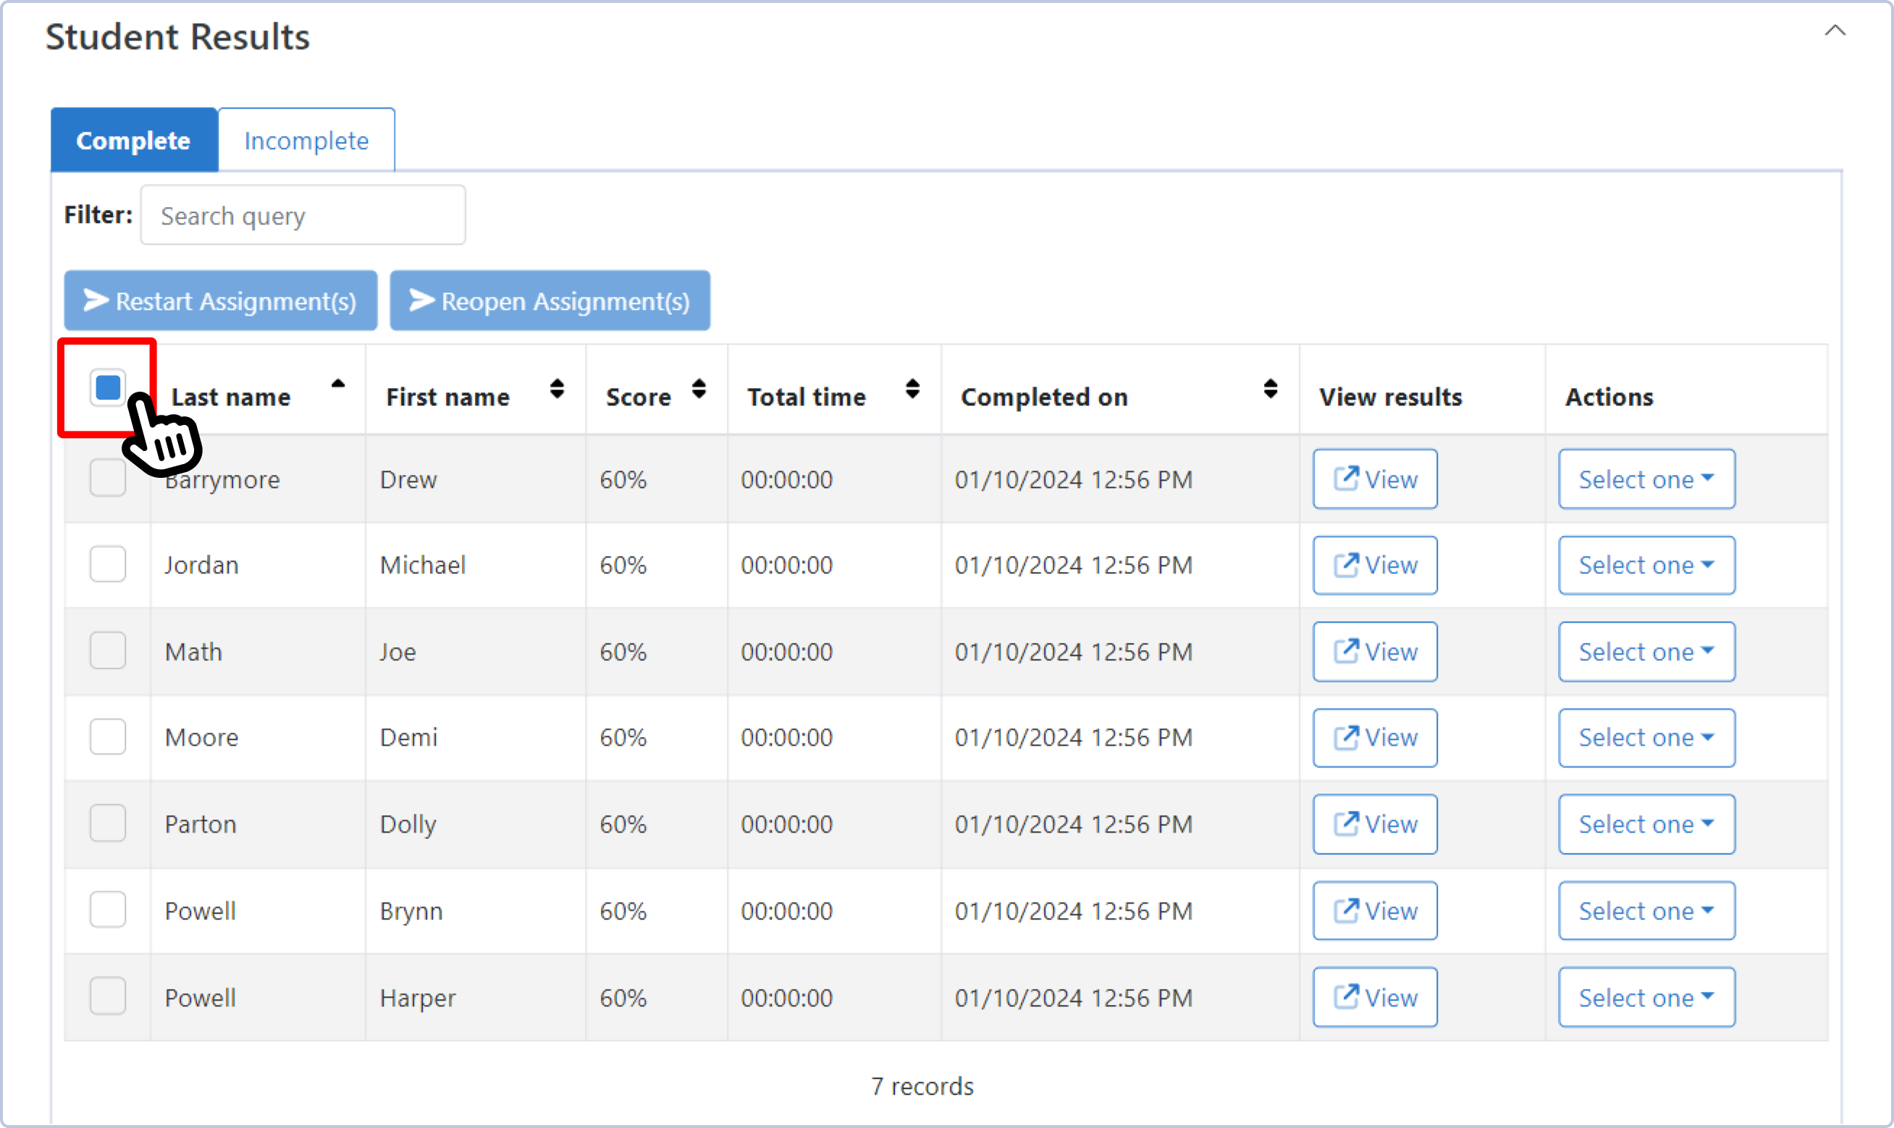1894x1128 pixels.
Task: Open View results for Harper Powell
Action: click(x=1374, y=996)
